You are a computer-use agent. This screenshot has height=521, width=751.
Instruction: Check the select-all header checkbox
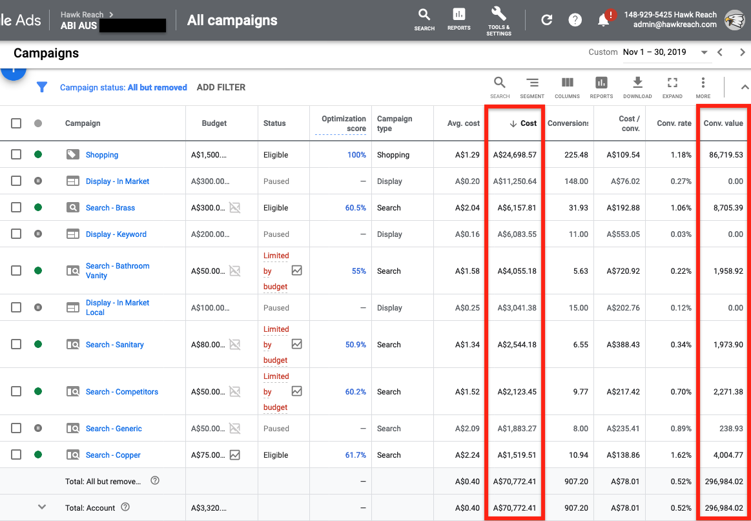click(16, 123)
